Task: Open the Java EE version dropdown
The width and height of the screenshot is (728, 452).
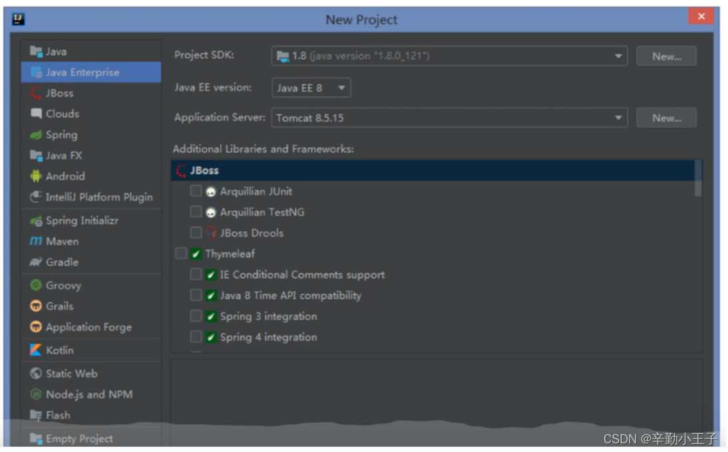Action: tap(311, 88)
